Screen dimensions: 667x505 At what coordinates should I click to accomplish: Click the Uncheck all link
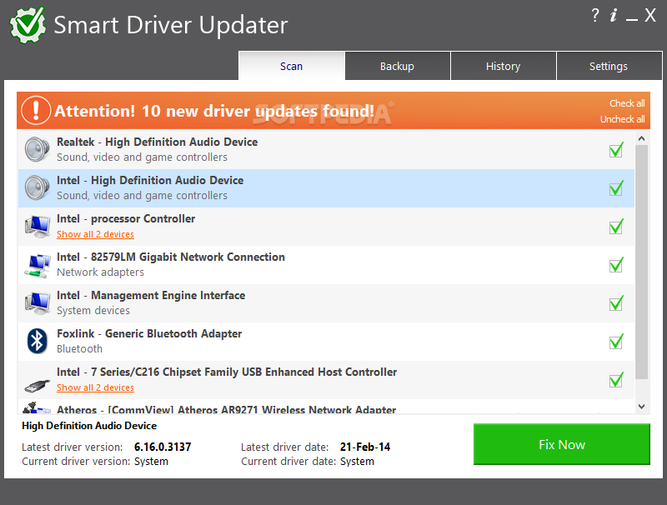[622, 119]
